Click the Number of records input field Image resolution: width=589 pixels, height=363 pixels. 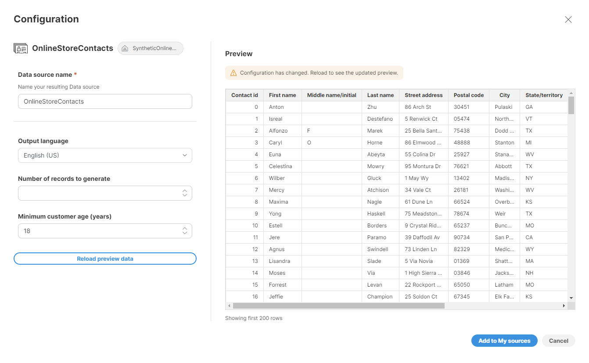[x=99, y=193]
